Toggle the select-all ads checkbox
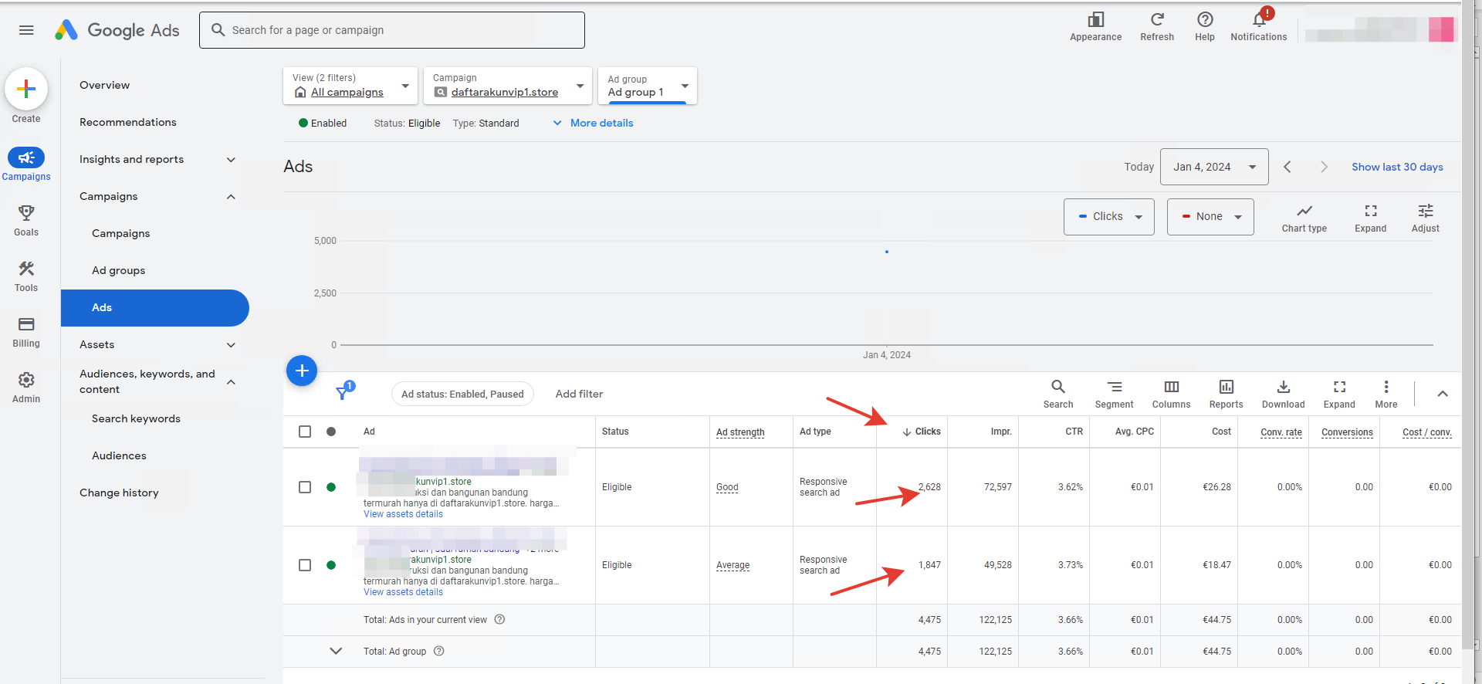Viewport: 1482px width, 684px height. click(x=305, y=432)
